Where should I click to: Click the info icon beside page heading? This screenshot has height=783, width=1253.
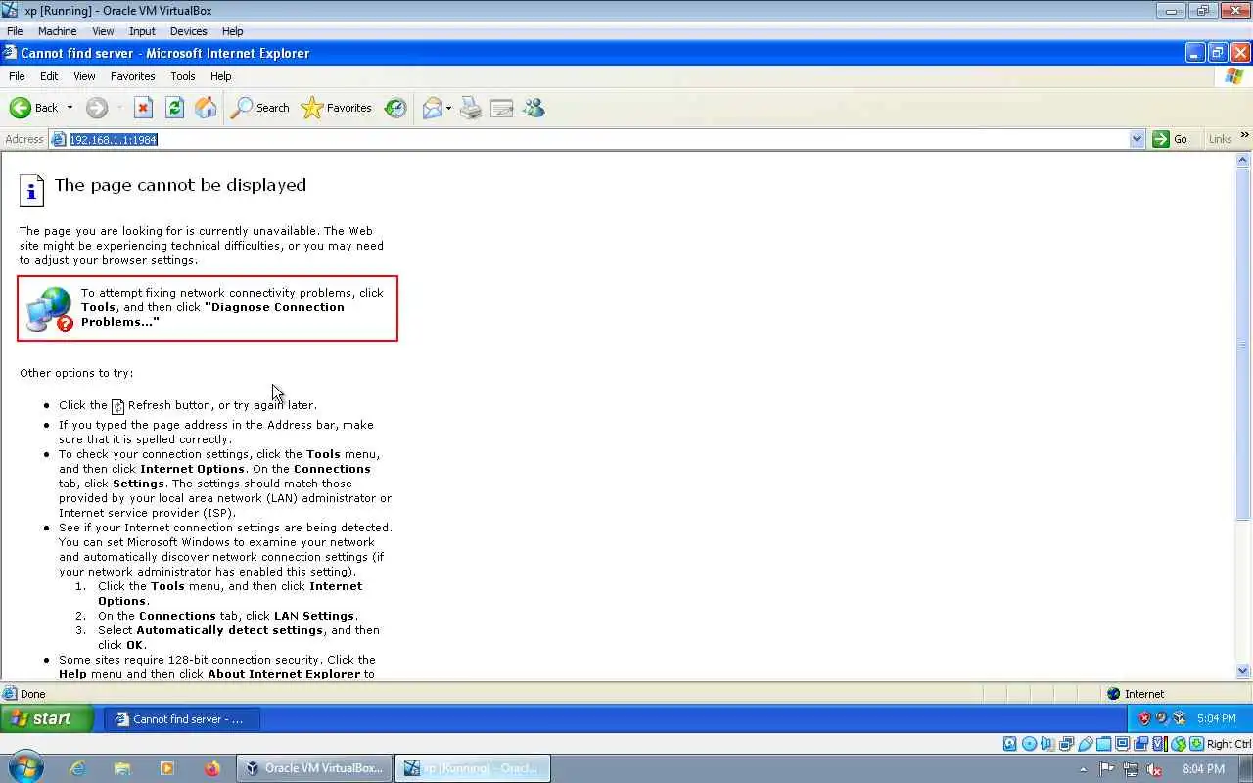31,190
